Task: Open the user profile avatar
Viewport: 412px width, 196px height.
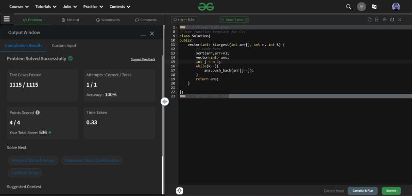Action: 396,7
